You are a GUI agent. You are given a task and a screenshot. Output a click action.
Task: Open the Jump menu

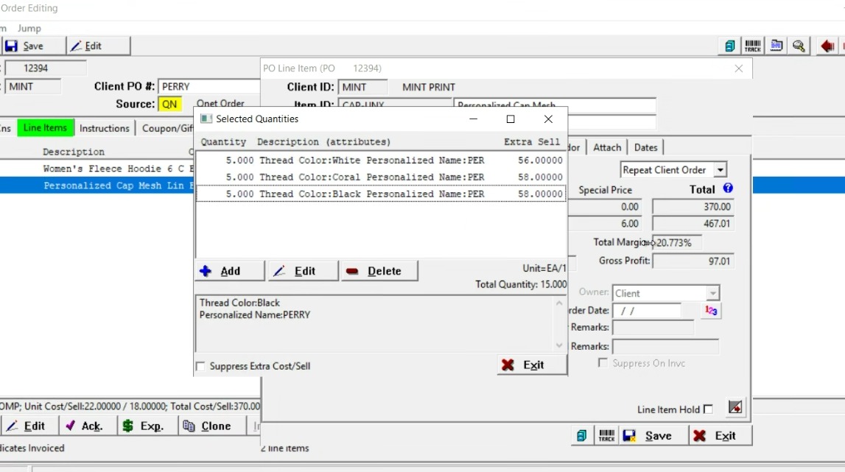click(29, 29)
